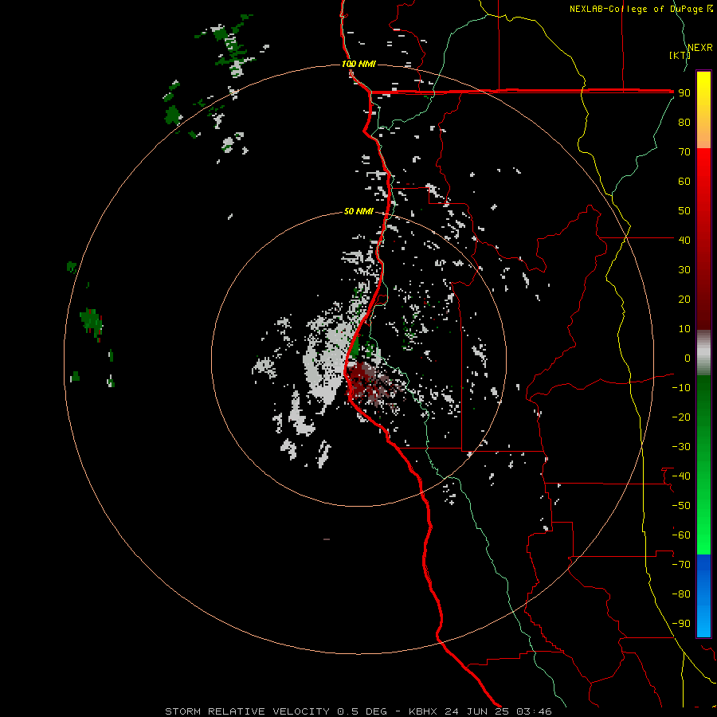717x717 pixels.
Task: Pick the gray zero-velocity segment of color bar
Action: [x=703, y=353]
